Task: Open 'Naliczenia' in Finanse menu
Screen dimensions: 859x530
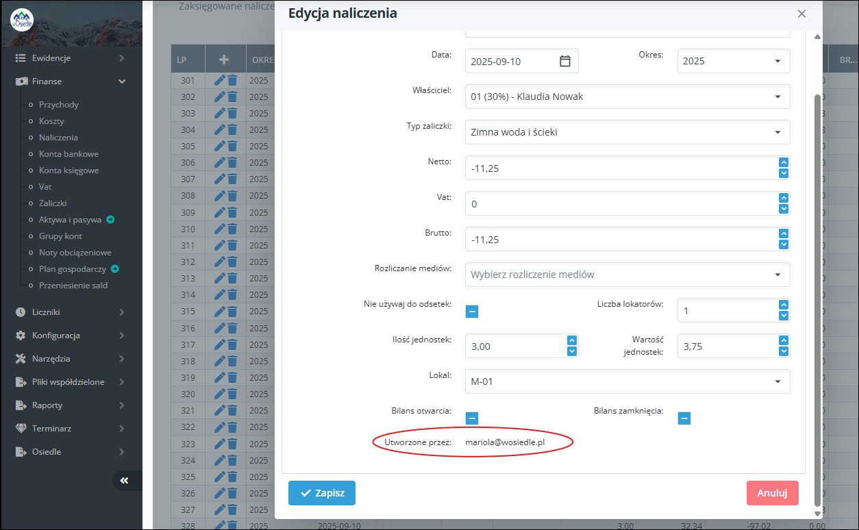Action: click(58, 138)
